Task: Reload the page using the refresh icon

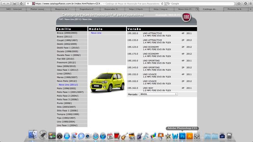Action: click(162, 4)
